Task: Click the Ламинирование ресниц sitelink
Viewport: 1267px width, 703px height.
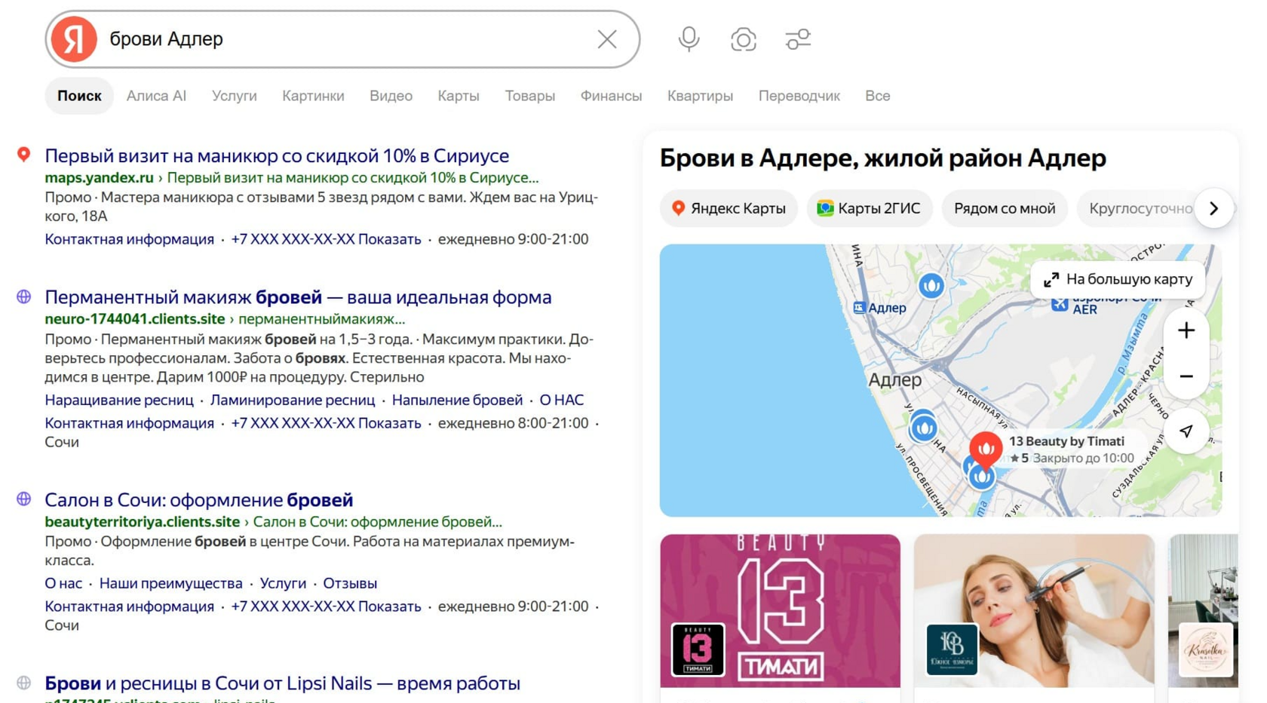Action: 293,400
